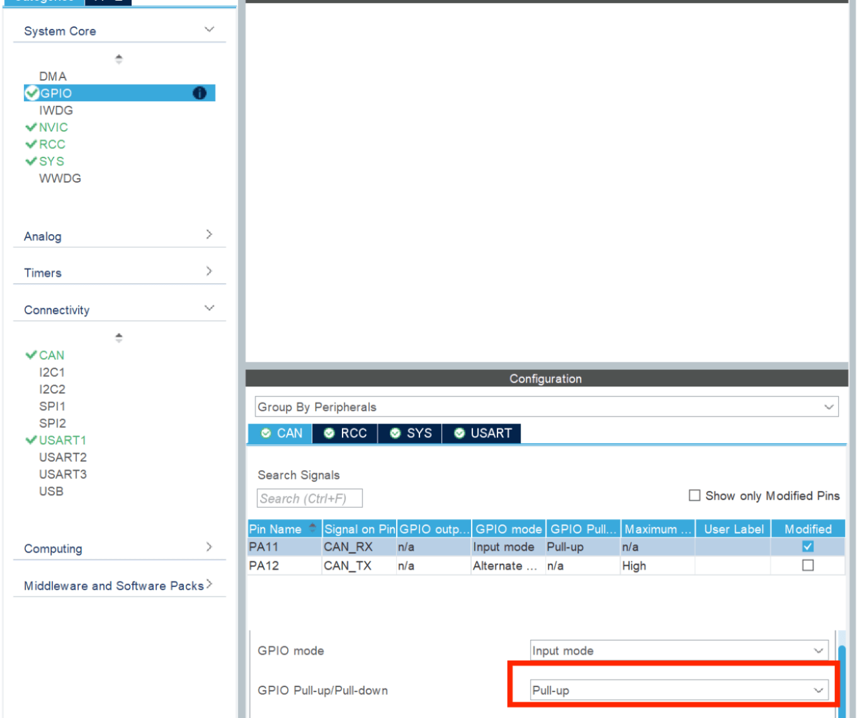Select DMA in System Core list

(53, 76)
